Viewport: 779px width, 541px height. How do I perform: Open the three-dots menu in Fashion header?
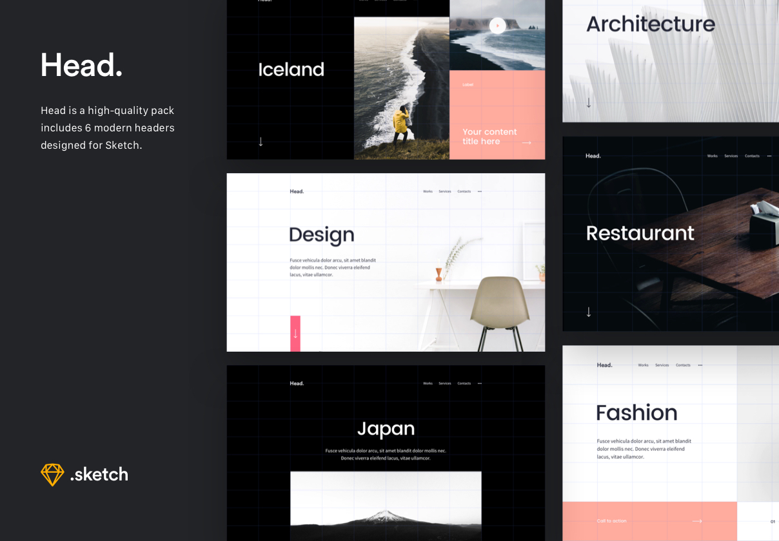(x=700, y=365)
